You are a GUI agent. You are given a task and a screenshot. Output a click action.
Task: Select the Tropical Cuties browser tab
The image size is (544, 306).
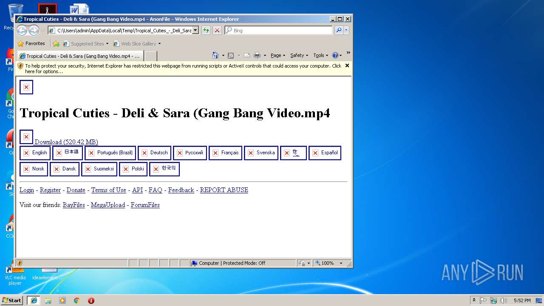point(80,56)
